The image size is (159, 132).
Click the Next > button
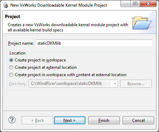[70, 120]
